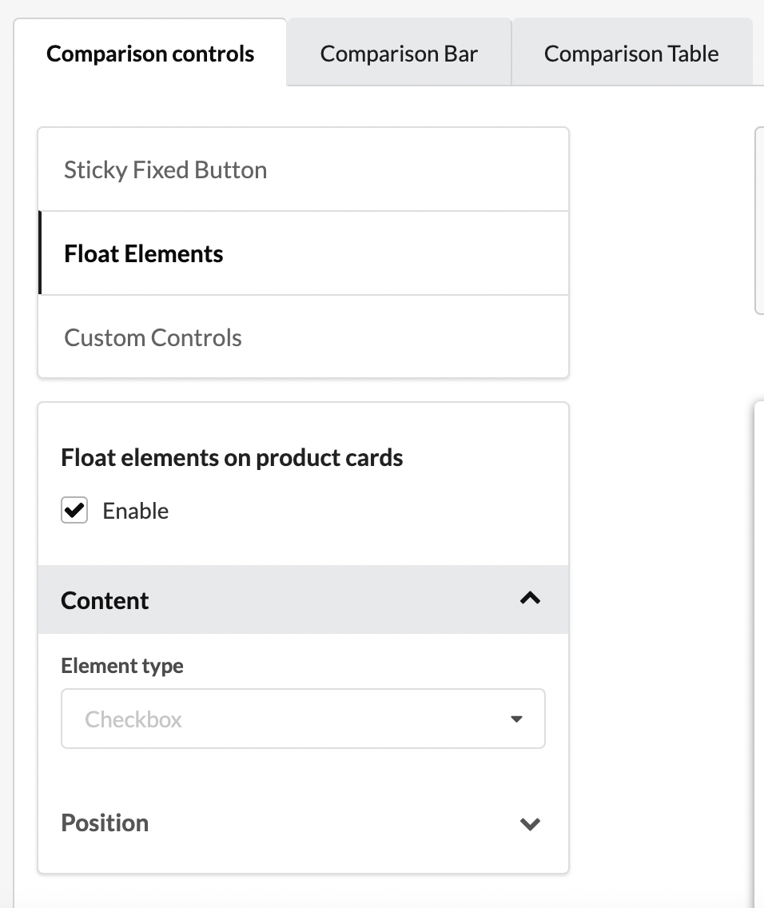Screen dimensions: 764x908
Task: Go to Custom Controls settings
Action: pos(153,338)
